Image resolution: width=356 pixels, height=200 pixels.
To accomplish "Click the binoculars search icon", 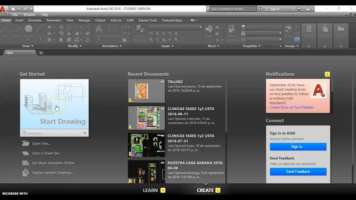I will coord(260,9).
